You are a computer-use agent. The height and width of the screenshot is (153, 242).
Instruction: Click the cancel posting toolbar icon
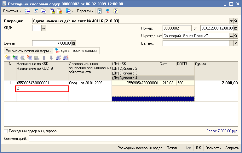pos(60,11)
